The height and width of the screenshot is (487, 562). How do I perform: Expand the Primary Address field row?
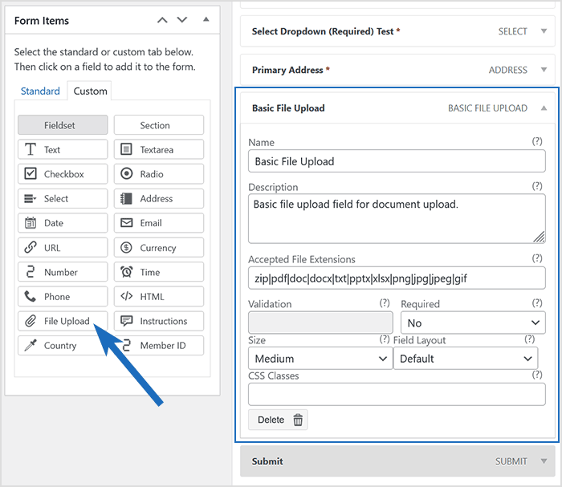click(544, 70)
